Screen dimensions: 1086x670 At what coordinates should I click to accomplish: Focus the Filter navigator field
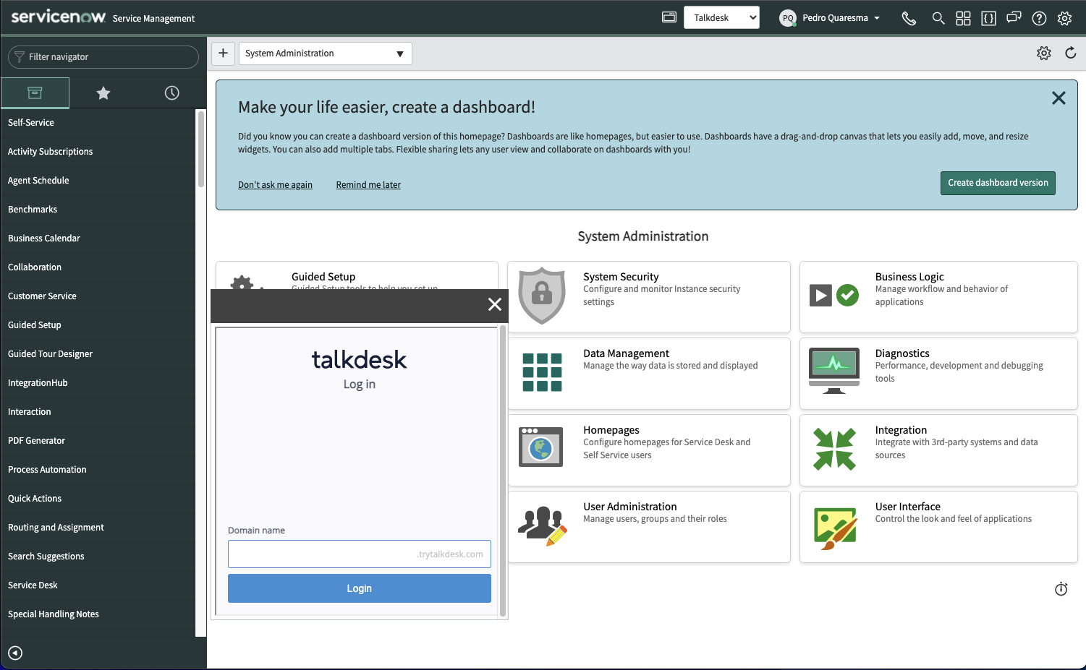pyautogui.click(x=103, y=57)
